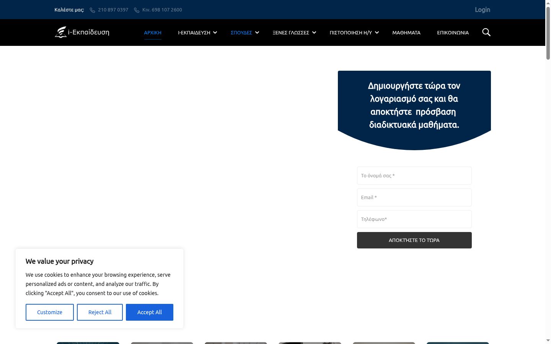Viewport: 551px width, 344px height.
Task: Focus the Το όνομά σας field
Action: tap(414, 176)
